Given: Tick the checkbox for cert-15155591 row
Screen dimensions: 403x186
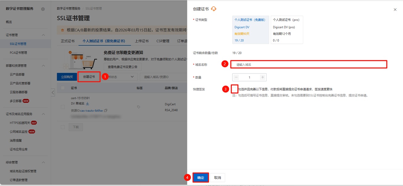Looking at the screenshot, I should [x=63, y=107].
